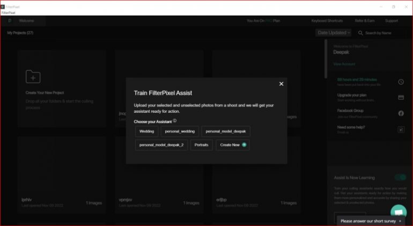Open the Facebook Group icon
This screenshot has height=226, width=413.
point(401,113)
